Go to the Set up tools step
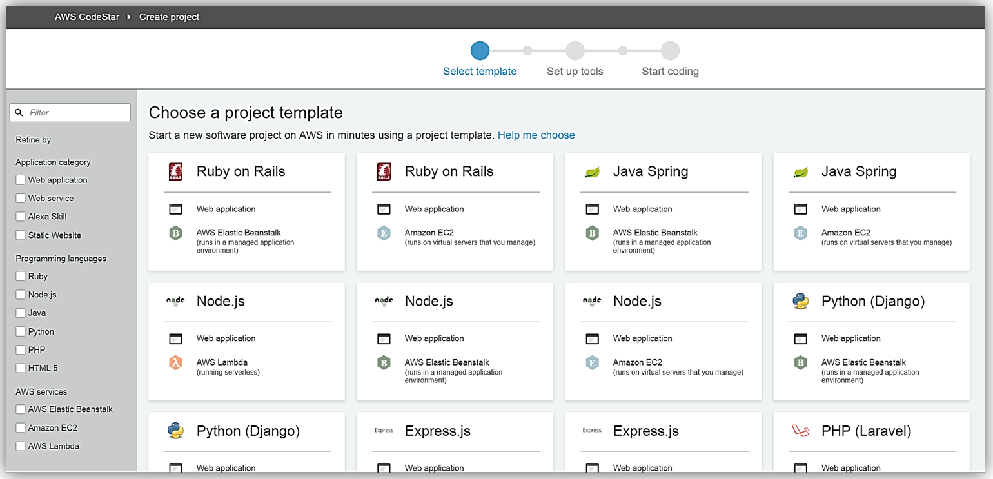The image size is (993, 479). [575, 51]
